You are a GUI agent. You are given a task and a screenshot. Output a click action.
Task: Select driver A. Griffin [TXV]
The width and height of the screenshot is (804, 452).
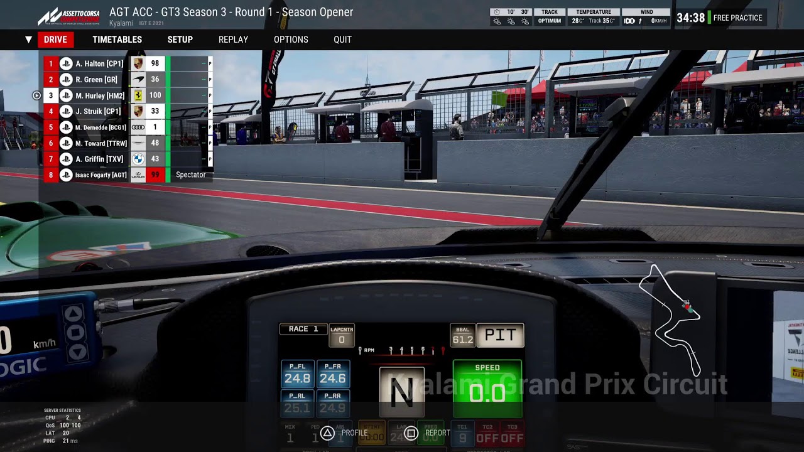[99, 159]
